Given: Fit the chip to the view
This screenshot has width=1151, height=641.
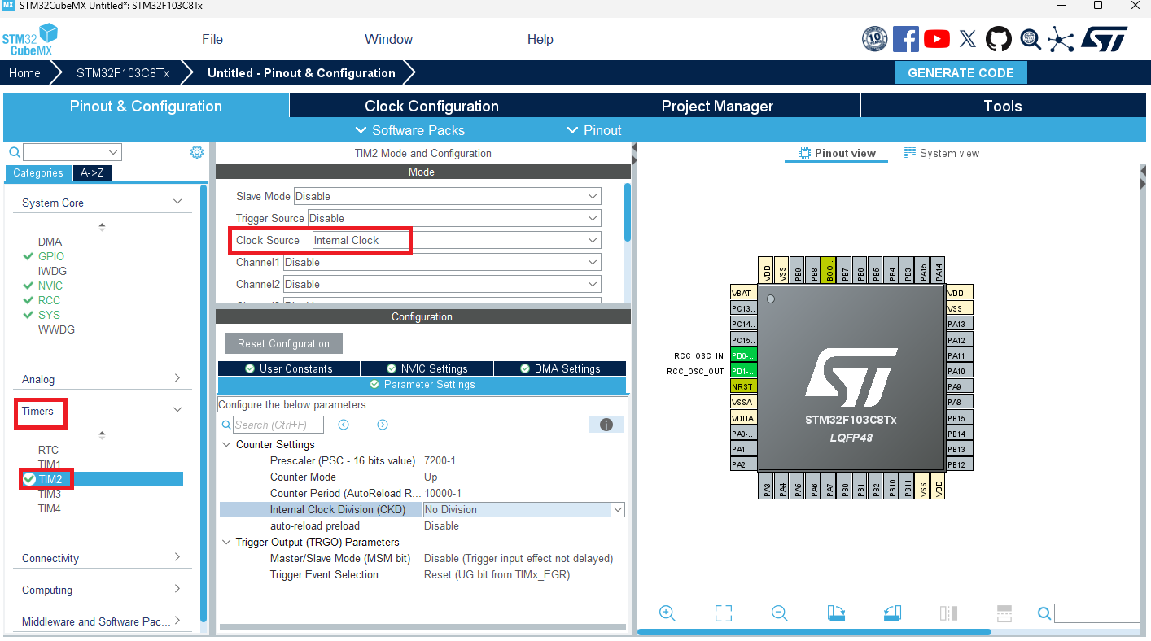Looking at the screenshot, I should click(723, 613).
